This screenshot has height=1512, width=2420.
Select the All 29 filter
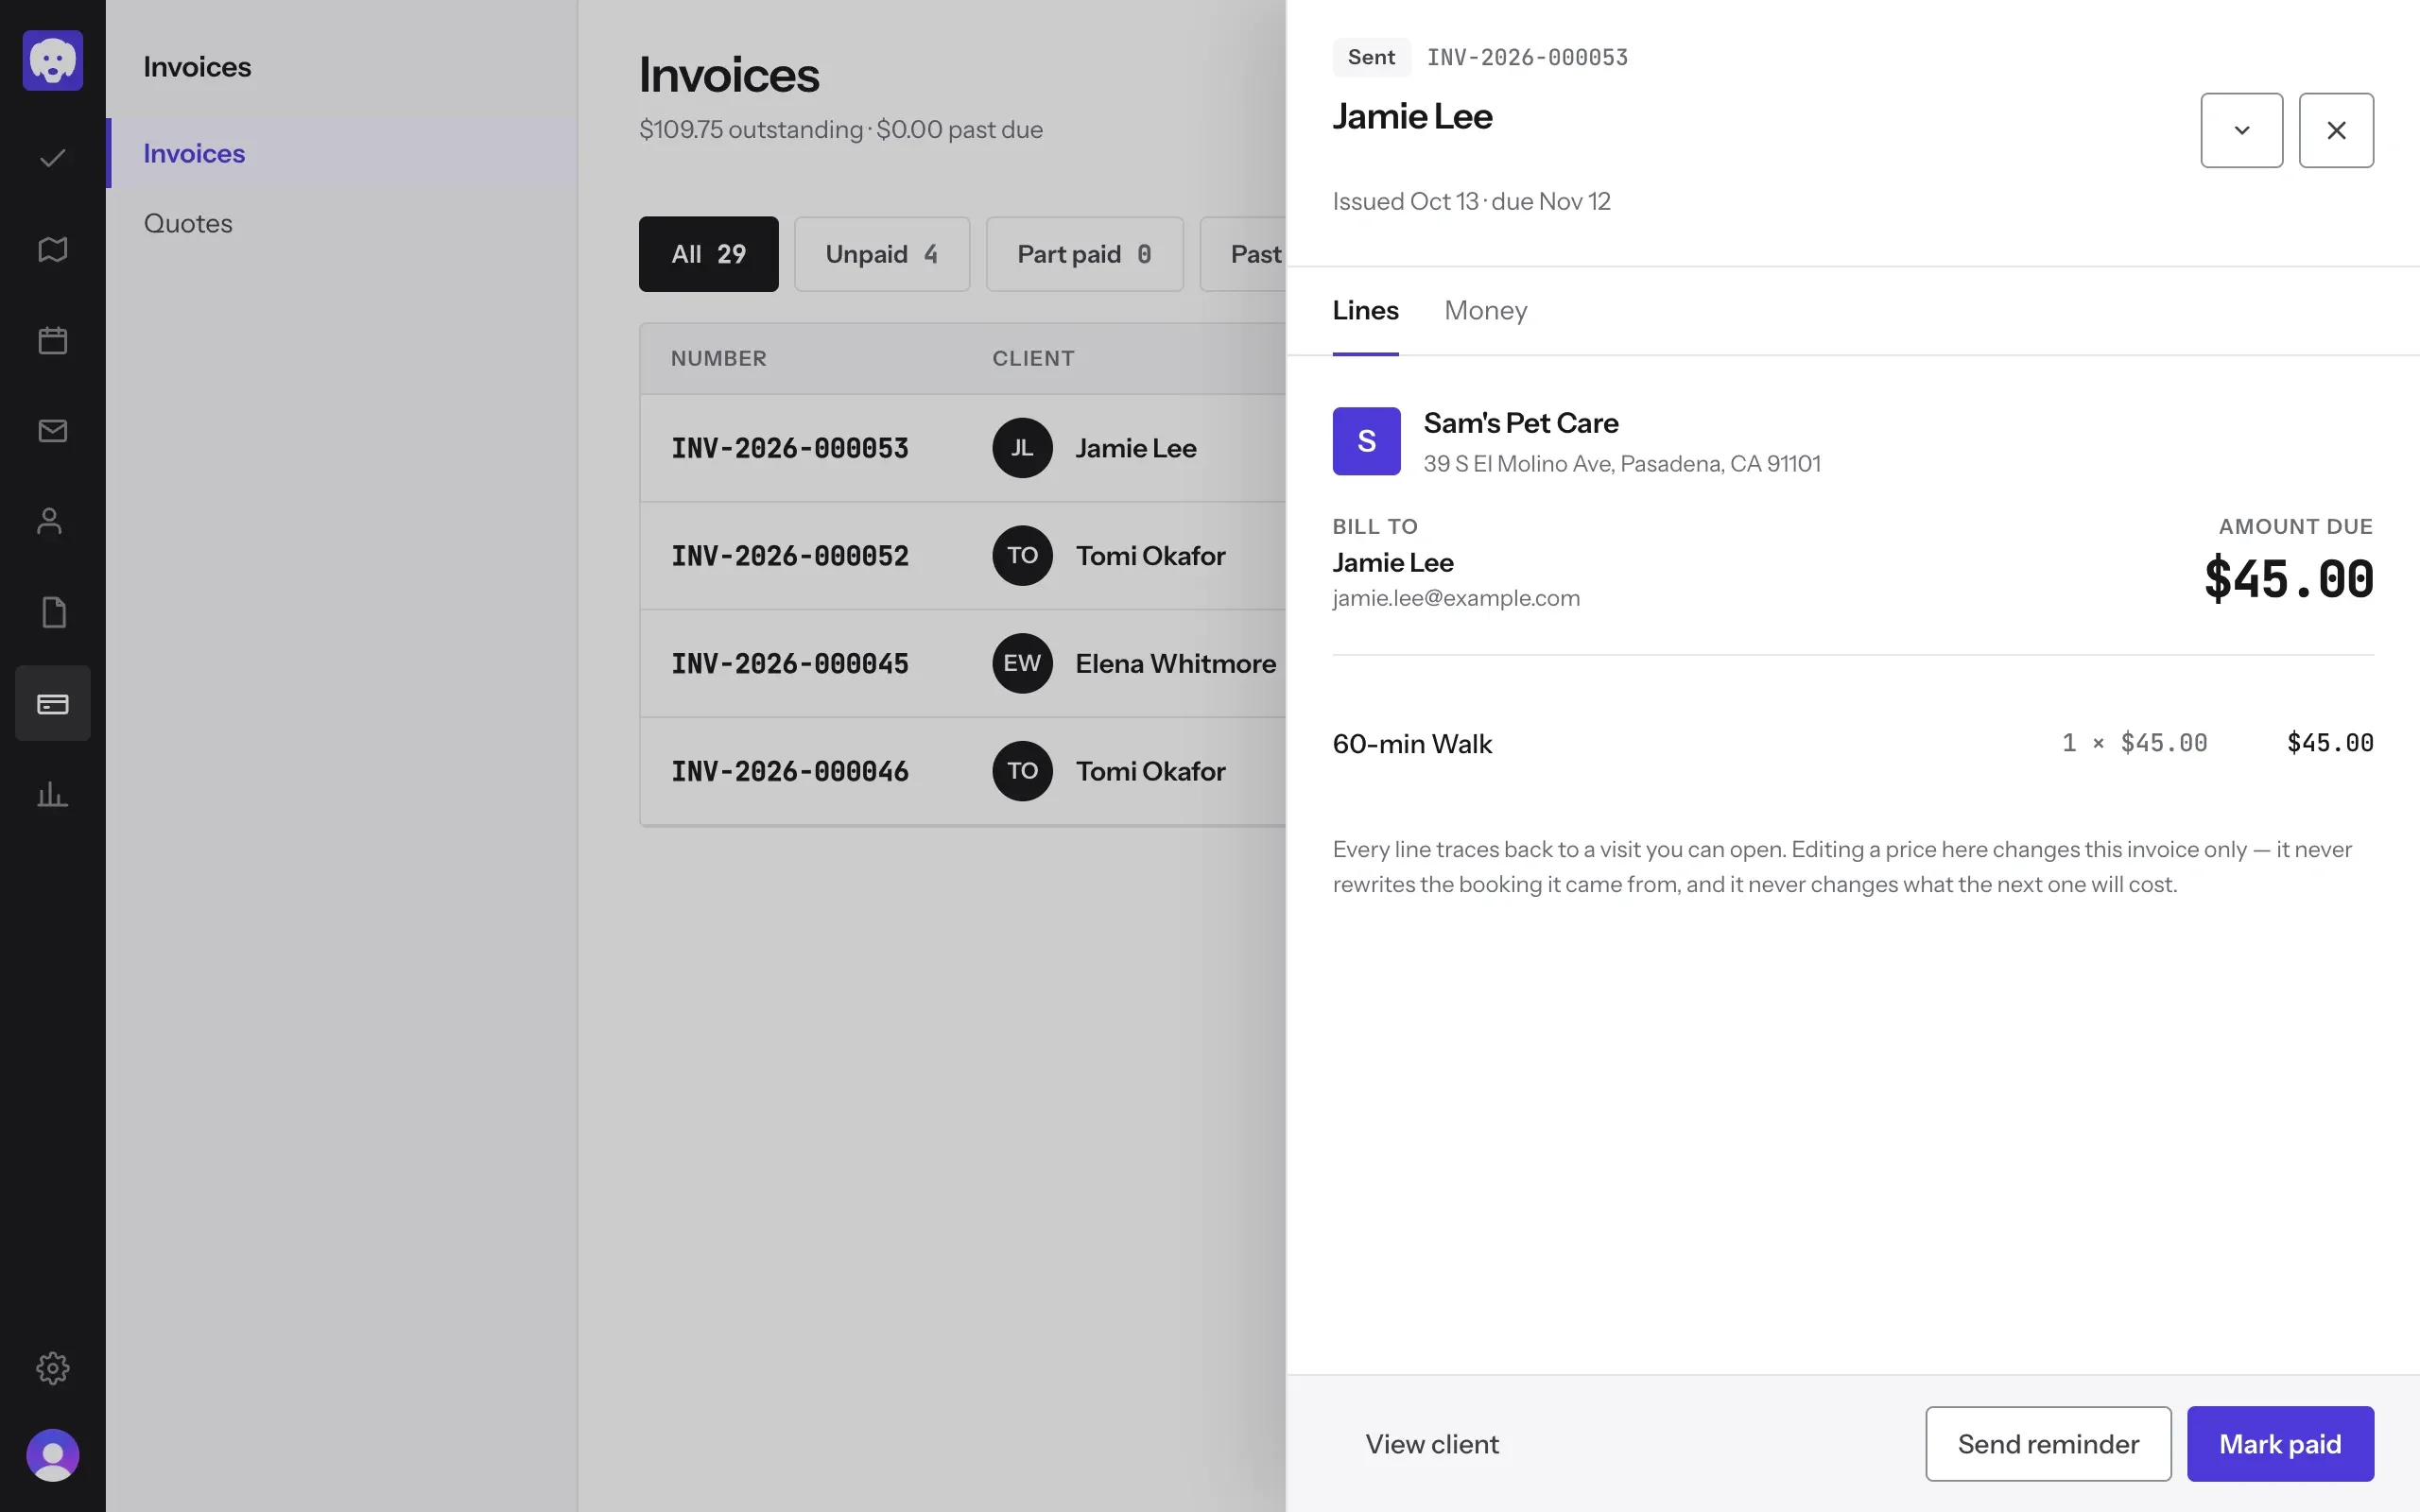pyautogui.click(x=708, y=254)
